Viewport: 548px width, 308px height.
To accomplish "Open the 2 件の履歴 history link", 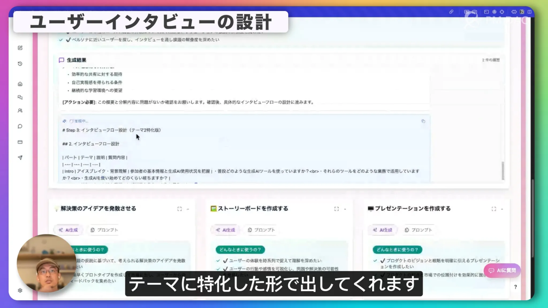I will [x=490, y=60].
